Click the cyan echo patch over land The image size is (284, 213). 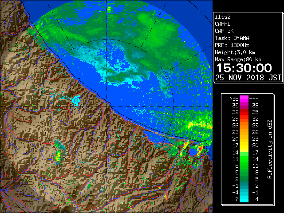coord(76,100)
